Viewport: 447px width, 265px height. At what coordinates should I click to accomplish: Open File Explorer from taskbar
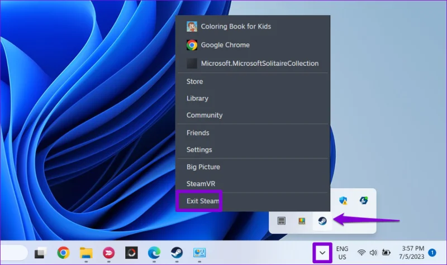(x=86, y=253)
